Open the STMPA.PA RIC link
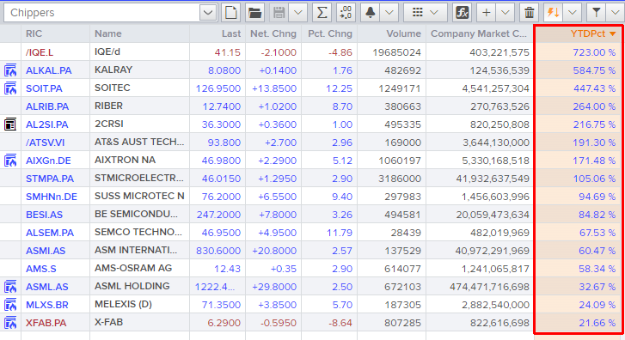 (x=50, y=179)
